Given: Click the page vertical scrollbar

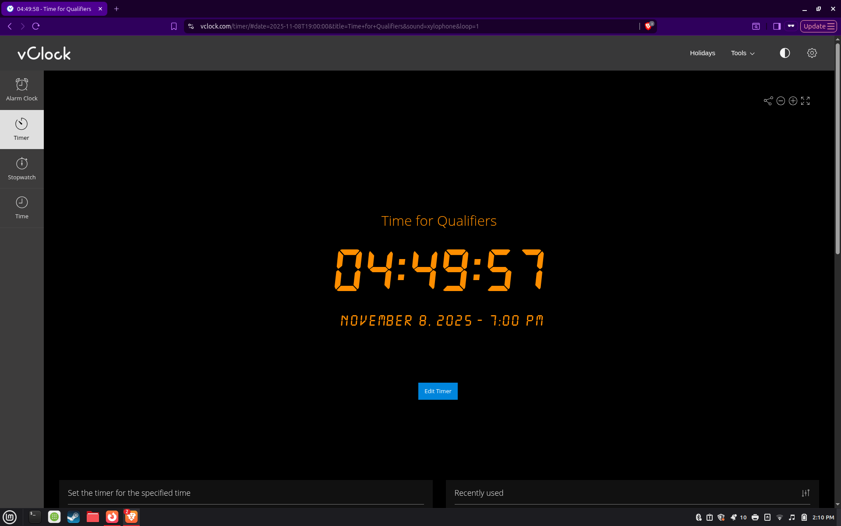Looking at the screenshot, I should pos(837,149).
